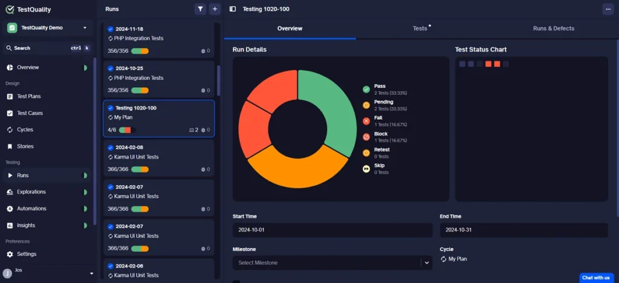Select the 2024-10-25 run card
This screenshot has width=619, height=283.
click(x=159, y=79)
